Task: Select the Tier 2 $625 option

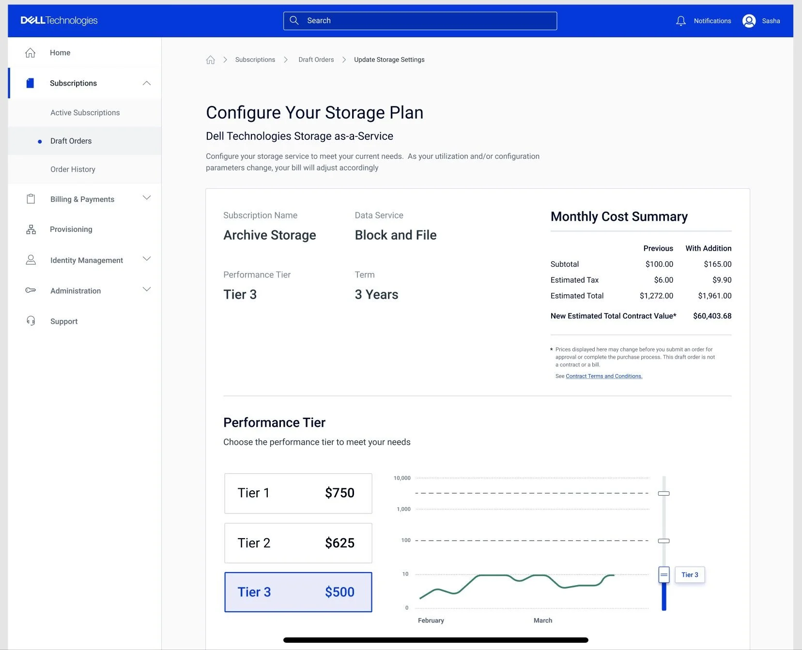Action: (298, 543)
